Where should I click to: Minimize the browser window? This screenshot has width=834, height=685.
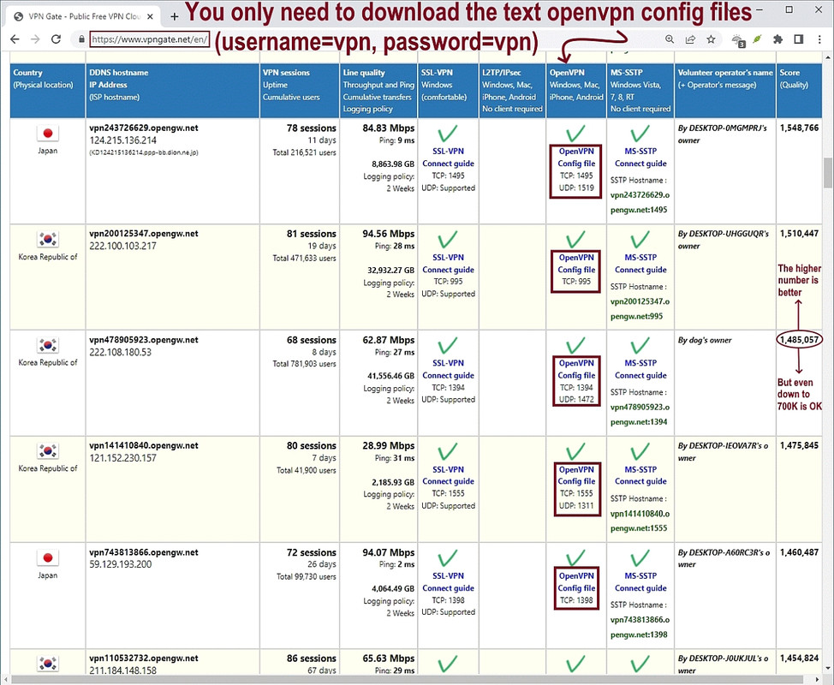[x=760, y=9]
